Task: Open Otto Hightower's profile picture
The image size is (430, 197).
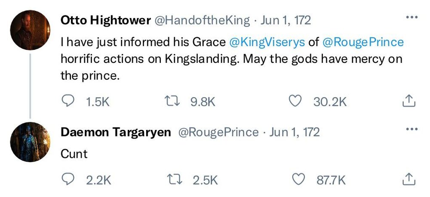Action: point(30,29)
